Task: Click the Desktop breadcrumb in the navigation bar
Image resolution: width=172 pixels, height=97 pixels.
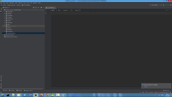Action: tap(19, 5)
